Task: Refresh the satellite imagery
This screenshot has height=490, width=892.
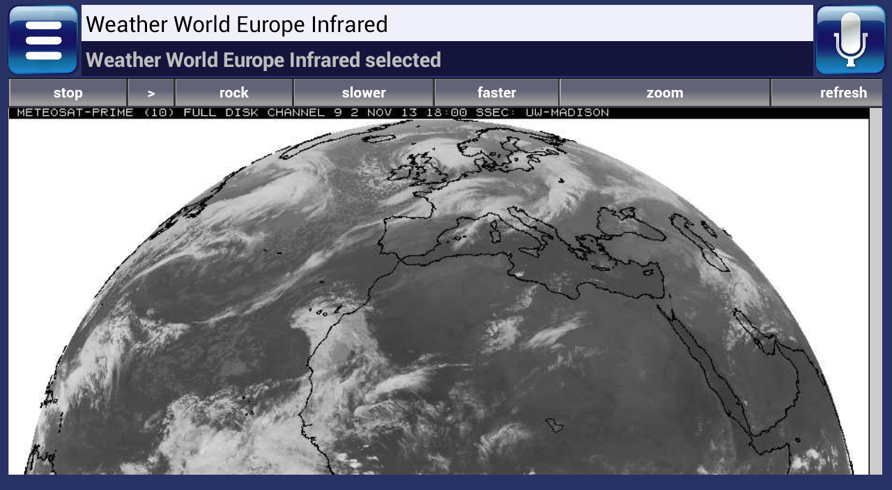Action: 827,93
